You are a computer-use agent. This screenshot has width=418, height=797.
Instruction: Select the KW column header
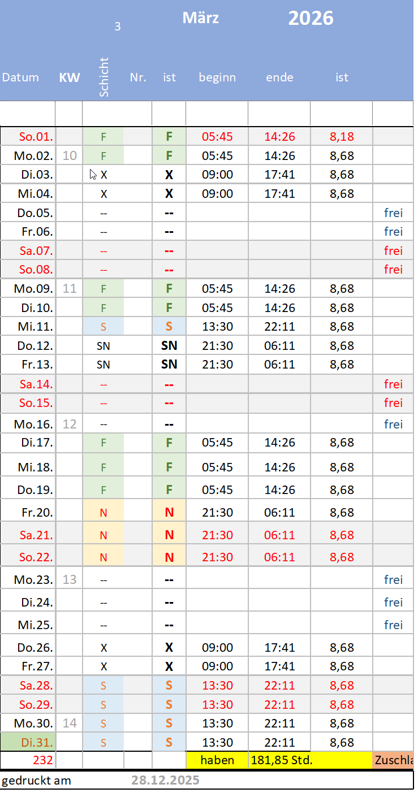[x=70, y=77]
